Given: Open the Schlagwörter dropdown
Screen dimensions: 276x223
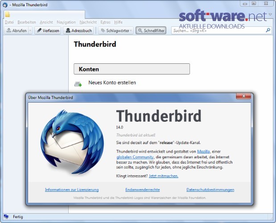Looking at the screenshot, I should (116, 30).
